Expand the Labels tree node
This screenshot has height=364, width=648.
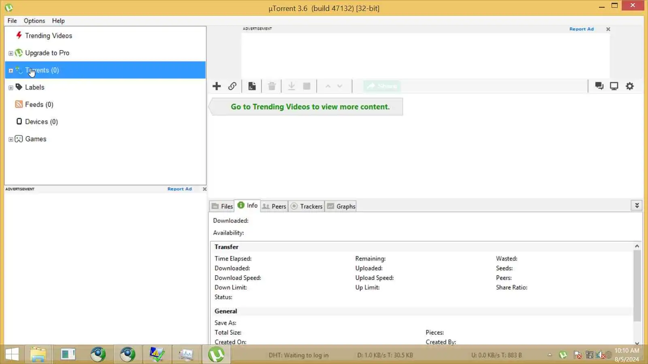(x=11, y=87)
